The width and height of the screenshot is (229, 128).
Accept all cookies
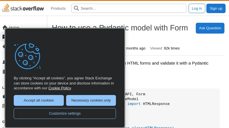coord(39,100)
